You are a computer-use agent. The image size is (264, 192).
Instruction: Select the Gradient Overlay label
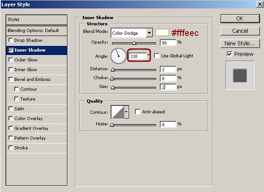tap(32, 128)
